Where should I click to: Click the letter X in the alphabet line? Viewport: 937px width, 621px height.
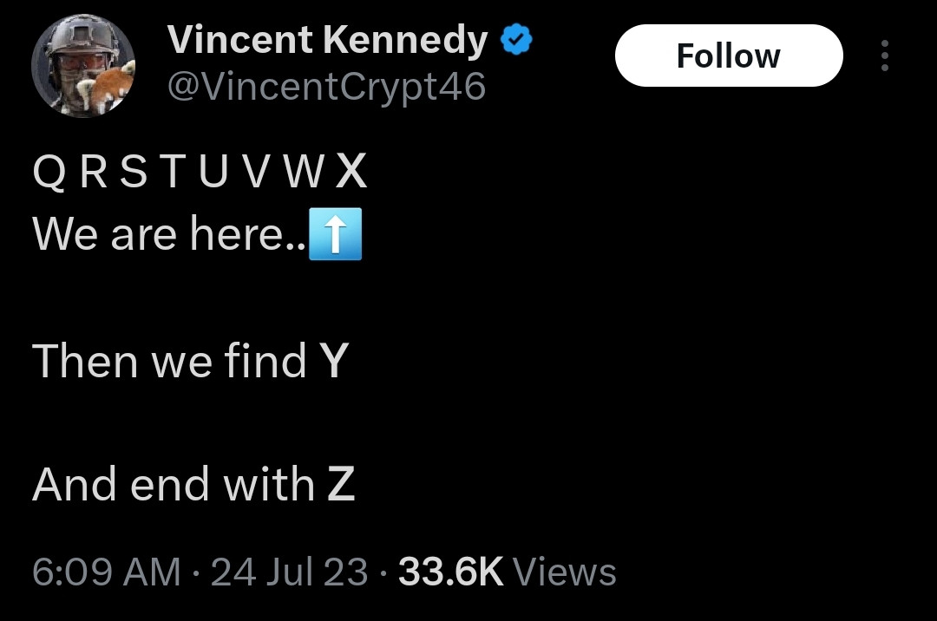click(x=351, y=173)
